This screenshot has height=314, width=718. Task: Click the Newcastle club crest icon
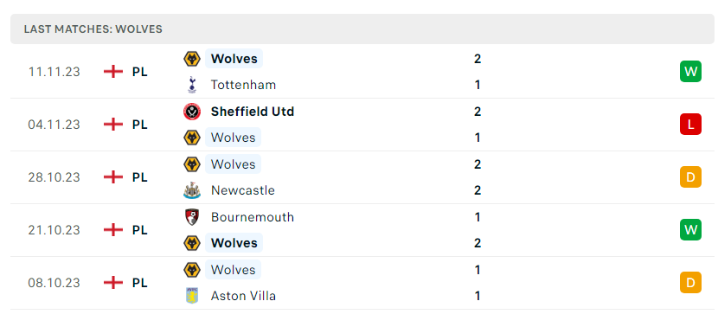(x=192, y=190)
